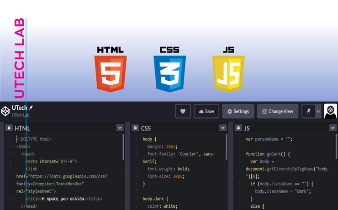Collapse the <head> tag fold arrow
Screen dimensions: 338x210
click(x=14, y=154)
